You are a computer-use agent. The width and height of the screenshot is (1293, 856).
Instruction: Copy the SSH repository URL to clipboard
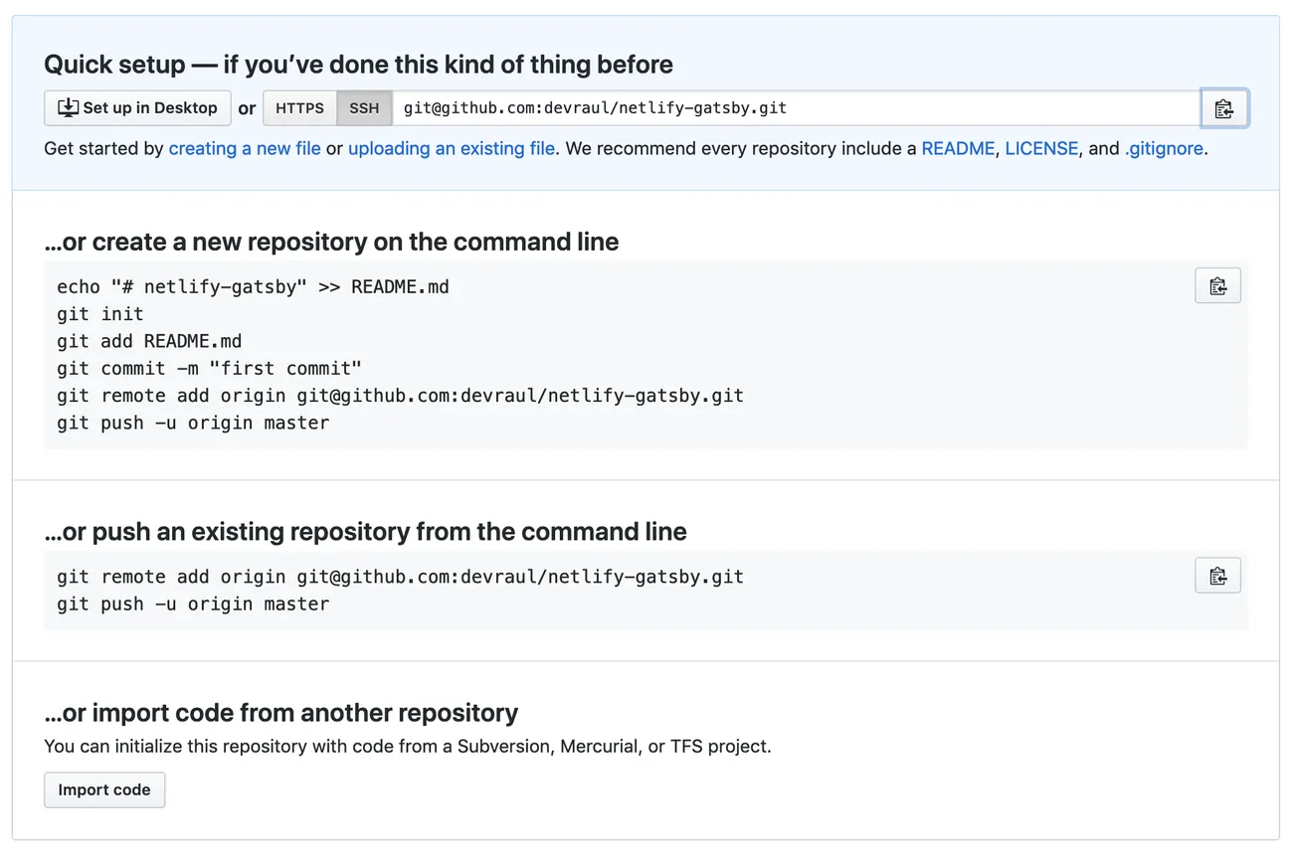point(1224,108)
